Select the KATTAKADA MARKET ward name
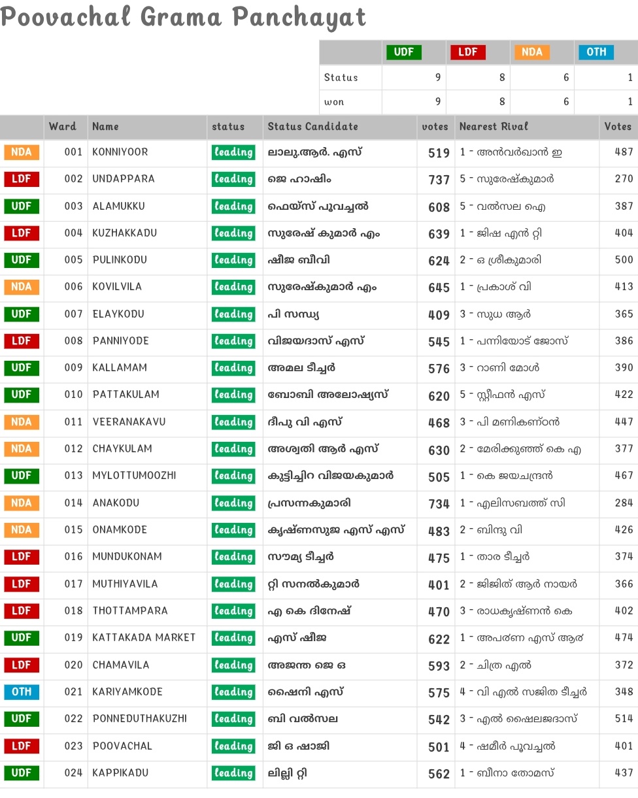638x798 pixels. click(144, 638)
